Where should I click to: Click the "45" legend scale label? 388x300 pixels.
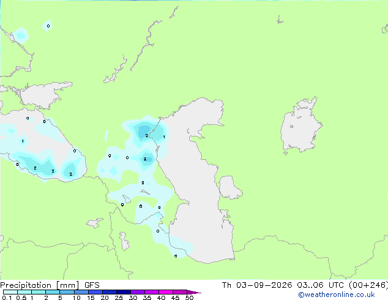point(175,298)
